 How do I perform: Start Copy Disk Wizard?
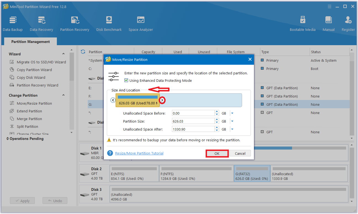(31, 77)
